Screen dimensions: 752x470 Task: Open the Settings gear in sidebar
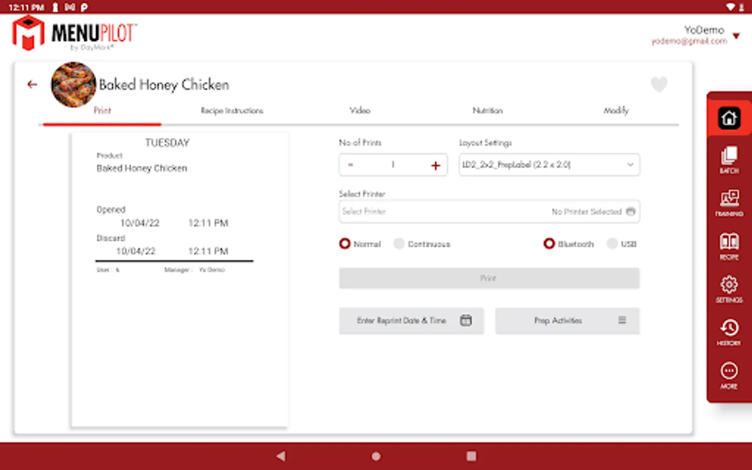[729, 289]
